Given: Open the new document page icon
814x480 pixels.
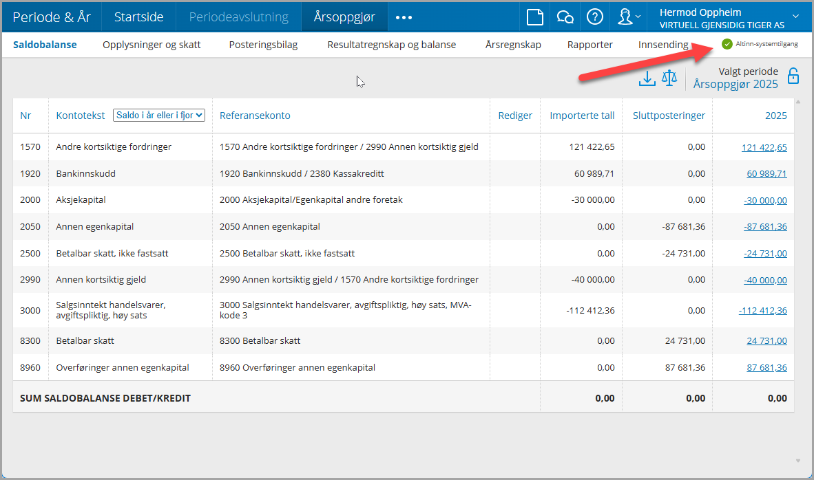Looking at the screenshot, I should pyautogui.click(x=534, y=17).
